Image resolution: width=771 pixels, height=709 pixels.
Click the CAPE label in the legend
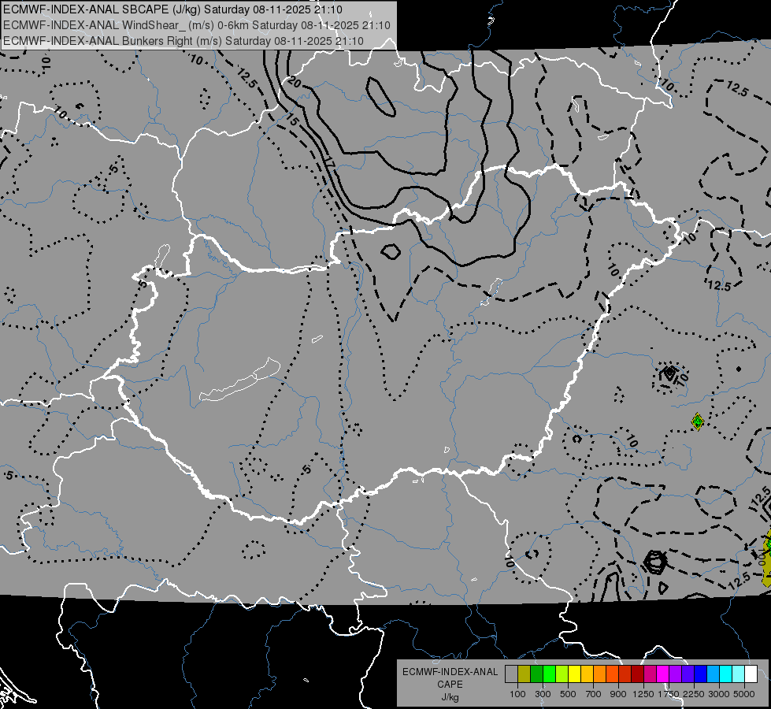tap(450, 685)
